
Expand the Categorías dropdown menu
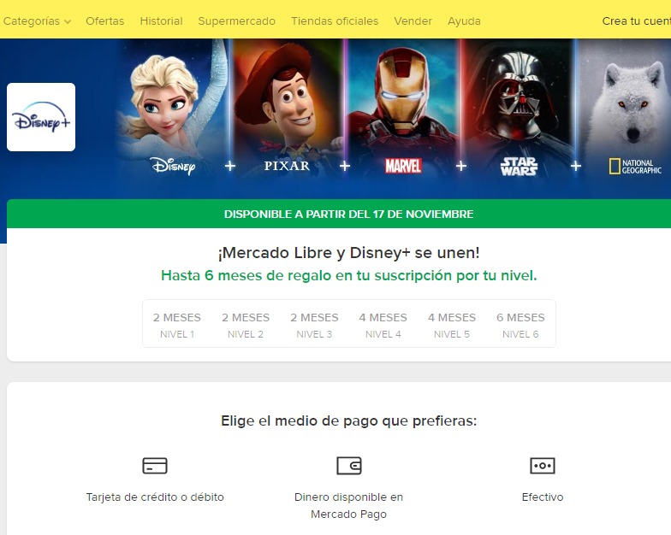click(37, 21)
